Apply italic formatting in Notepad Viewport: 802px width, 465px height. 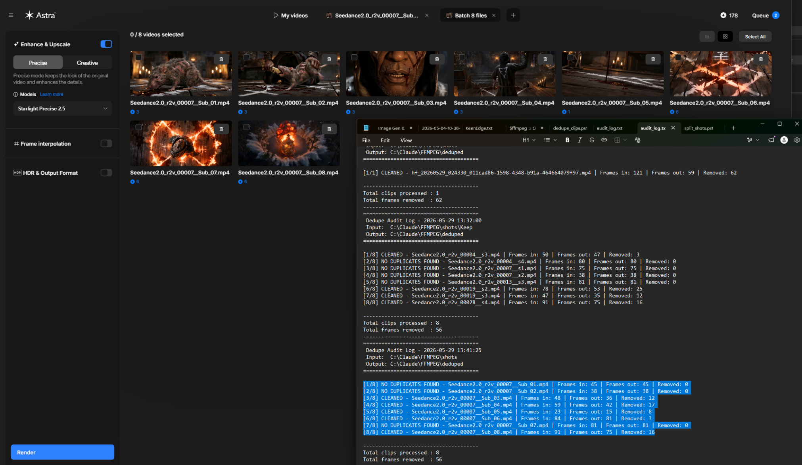click(579, 140)
